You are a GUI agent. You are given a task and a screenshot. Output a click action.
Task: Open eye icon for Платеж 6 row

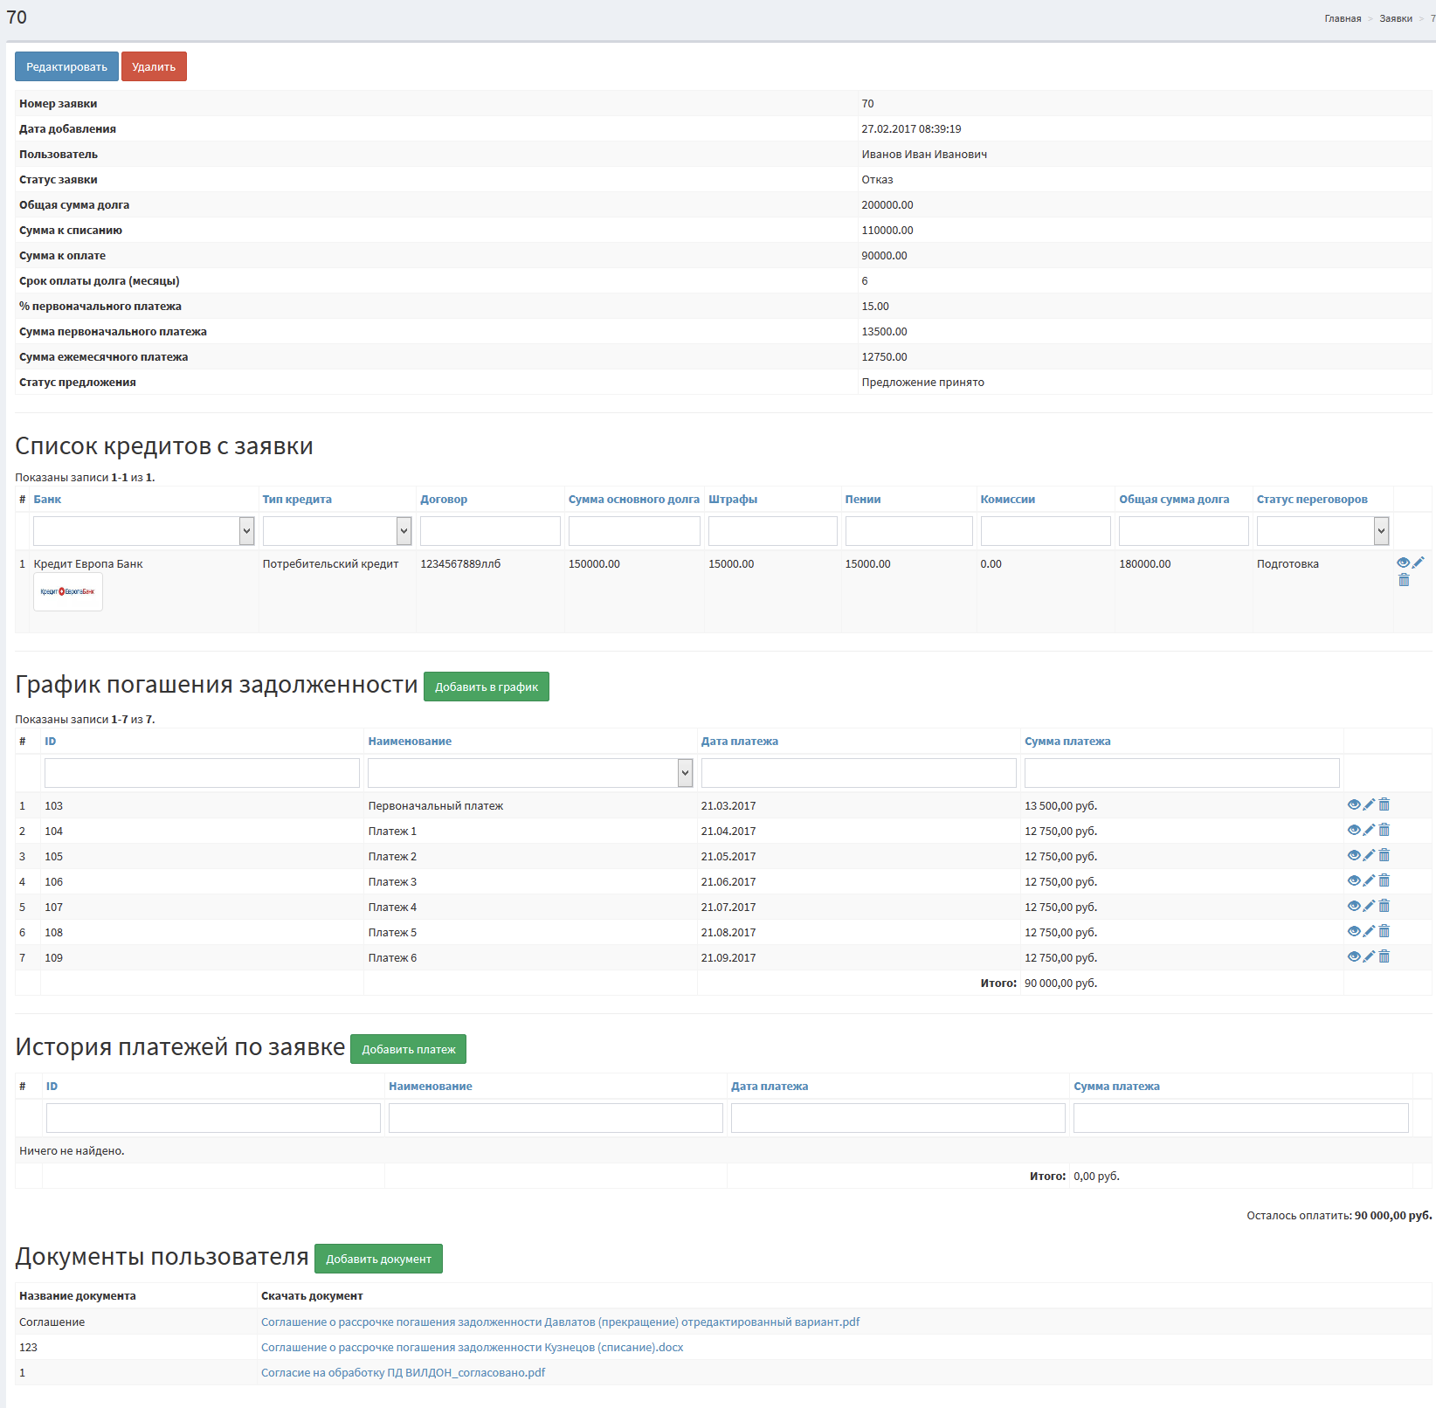1354,956
